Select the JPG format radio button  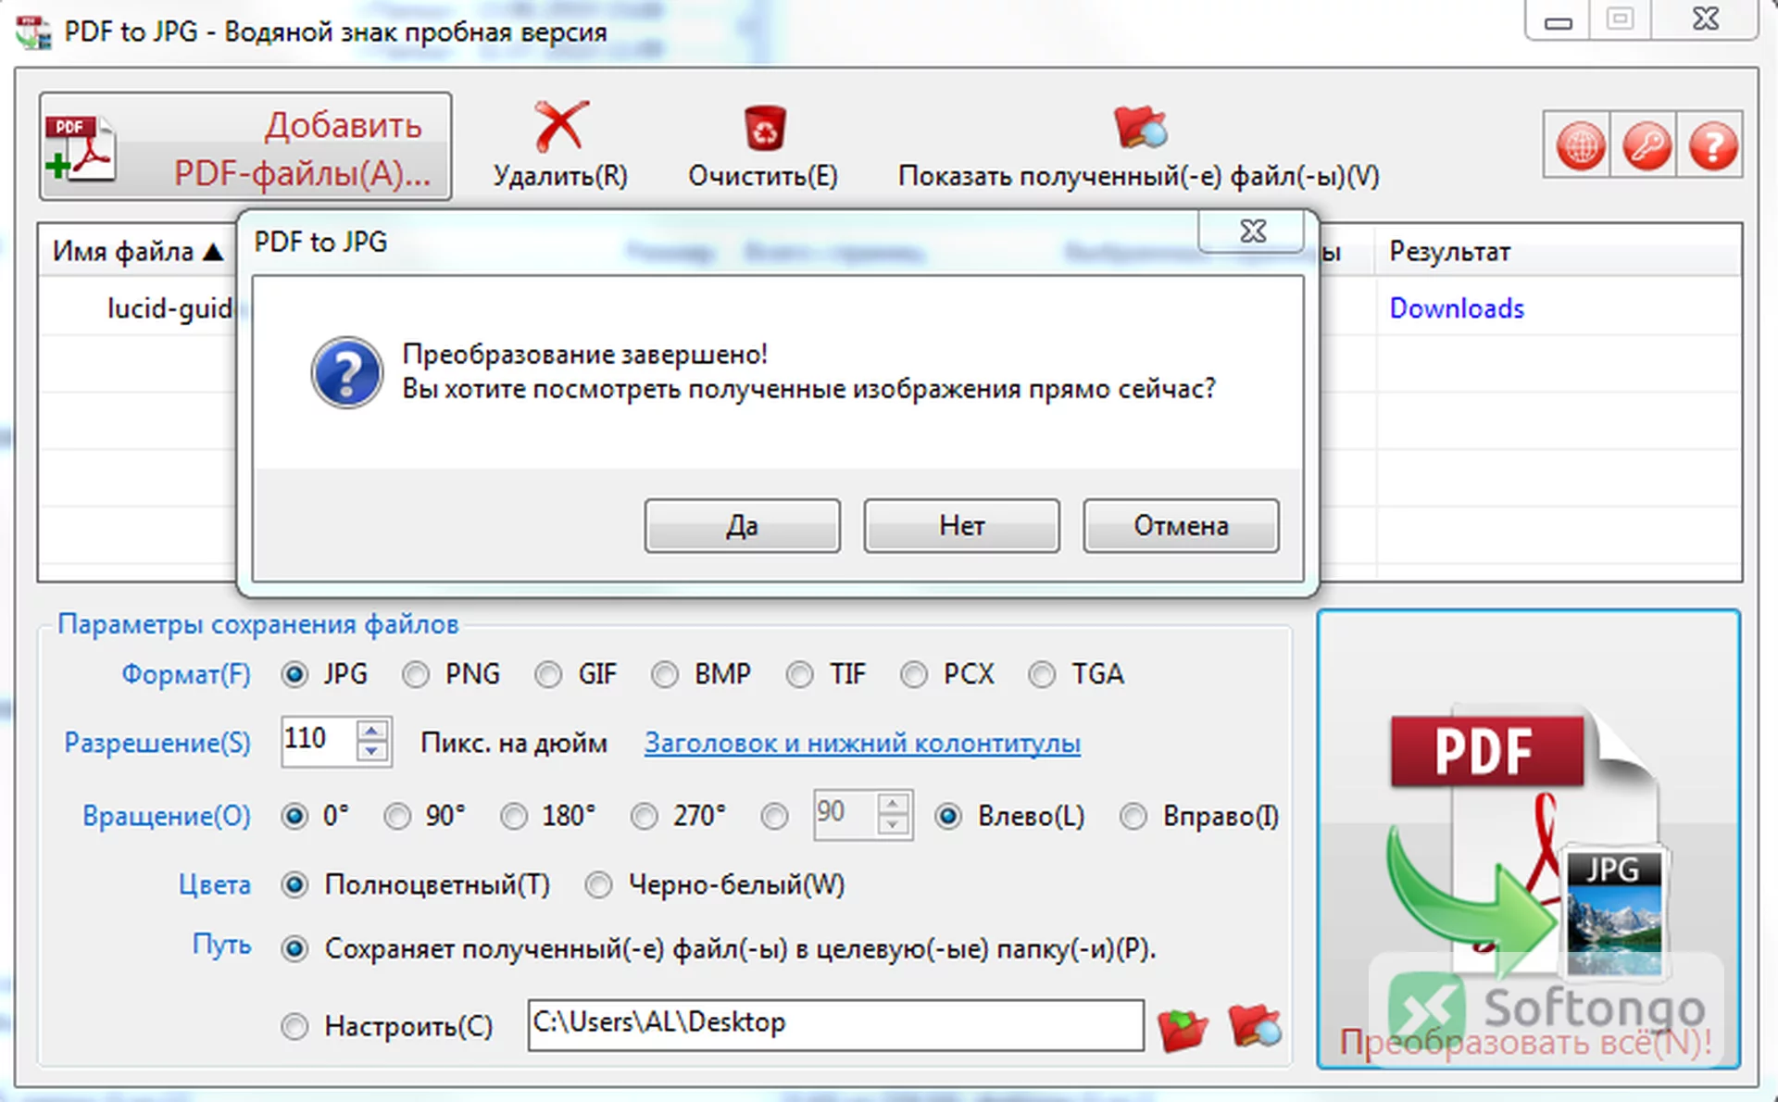tap(294, 675)
